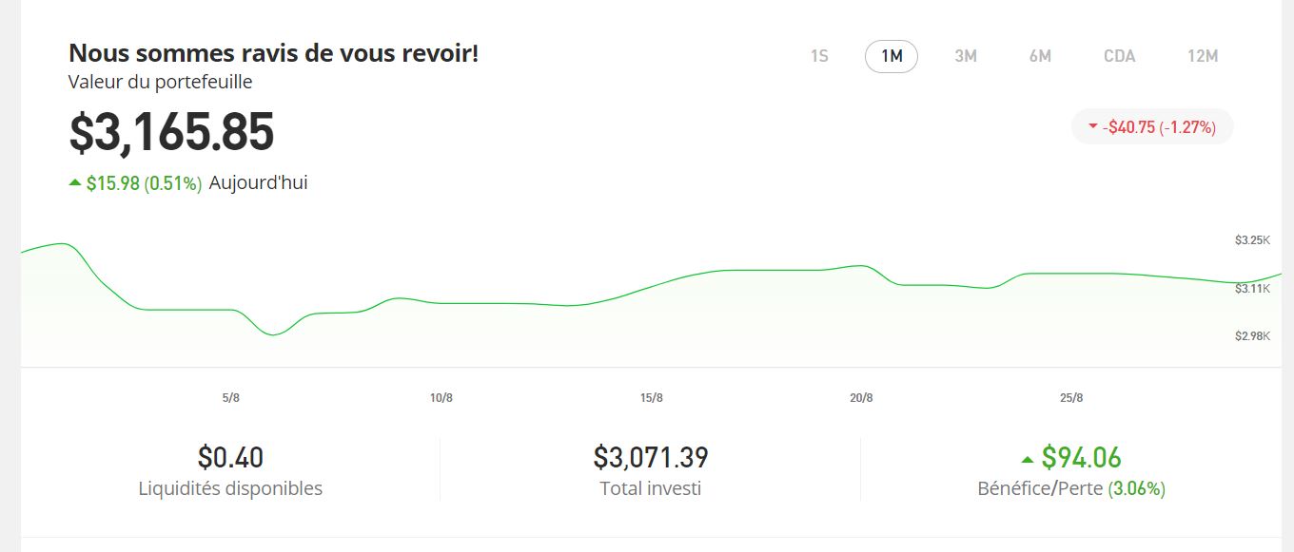Click the $3,071.39 Total investi figure
The width and height of the screenshot is (1294, 552).
(651, 458)
